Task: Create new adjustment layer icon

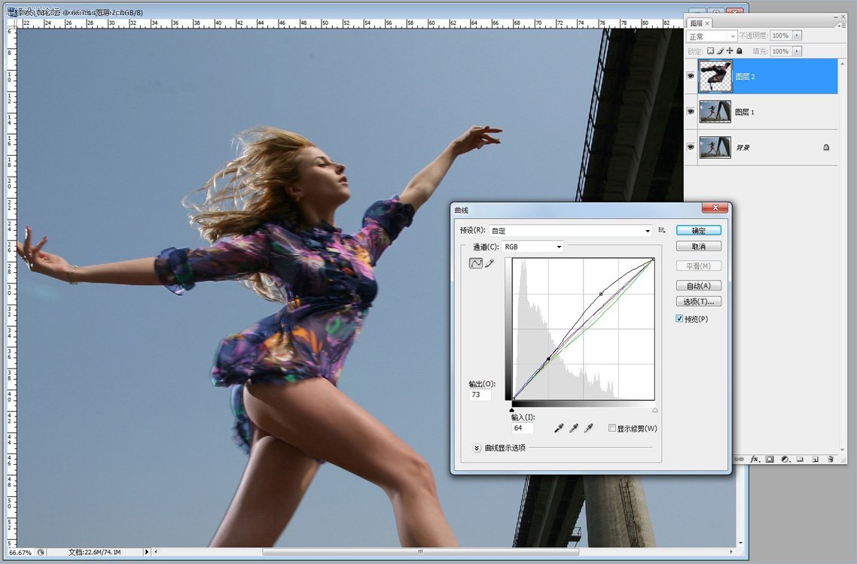Action: pyautogui.click(x=785, y=459)
